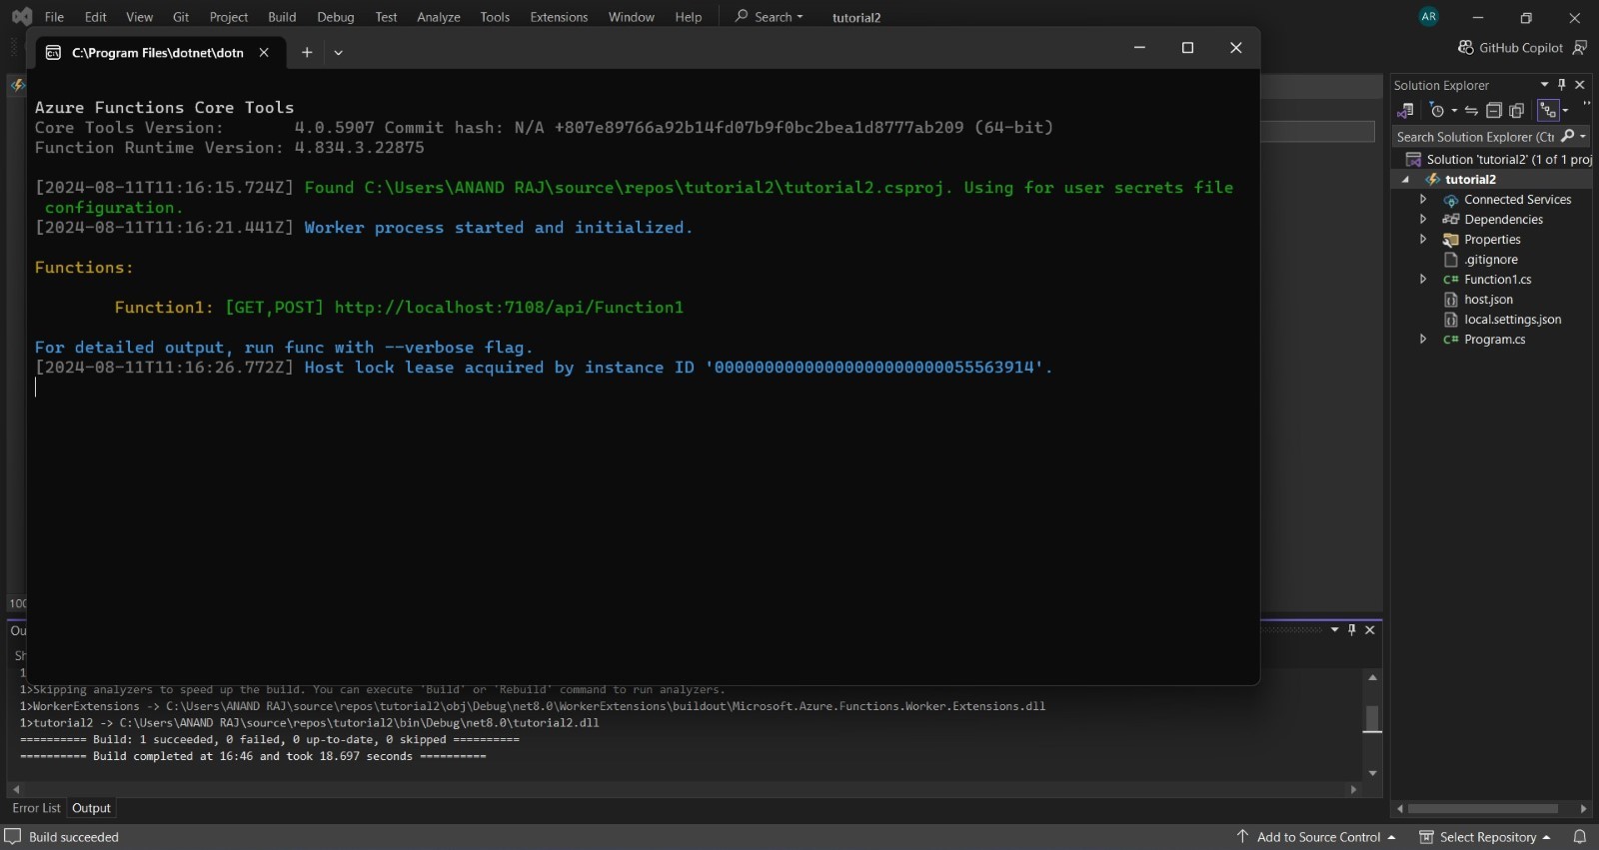This screenshot has width=1599, height=850.
Task: Open a new terminal tab
Action: pos(307,53)
